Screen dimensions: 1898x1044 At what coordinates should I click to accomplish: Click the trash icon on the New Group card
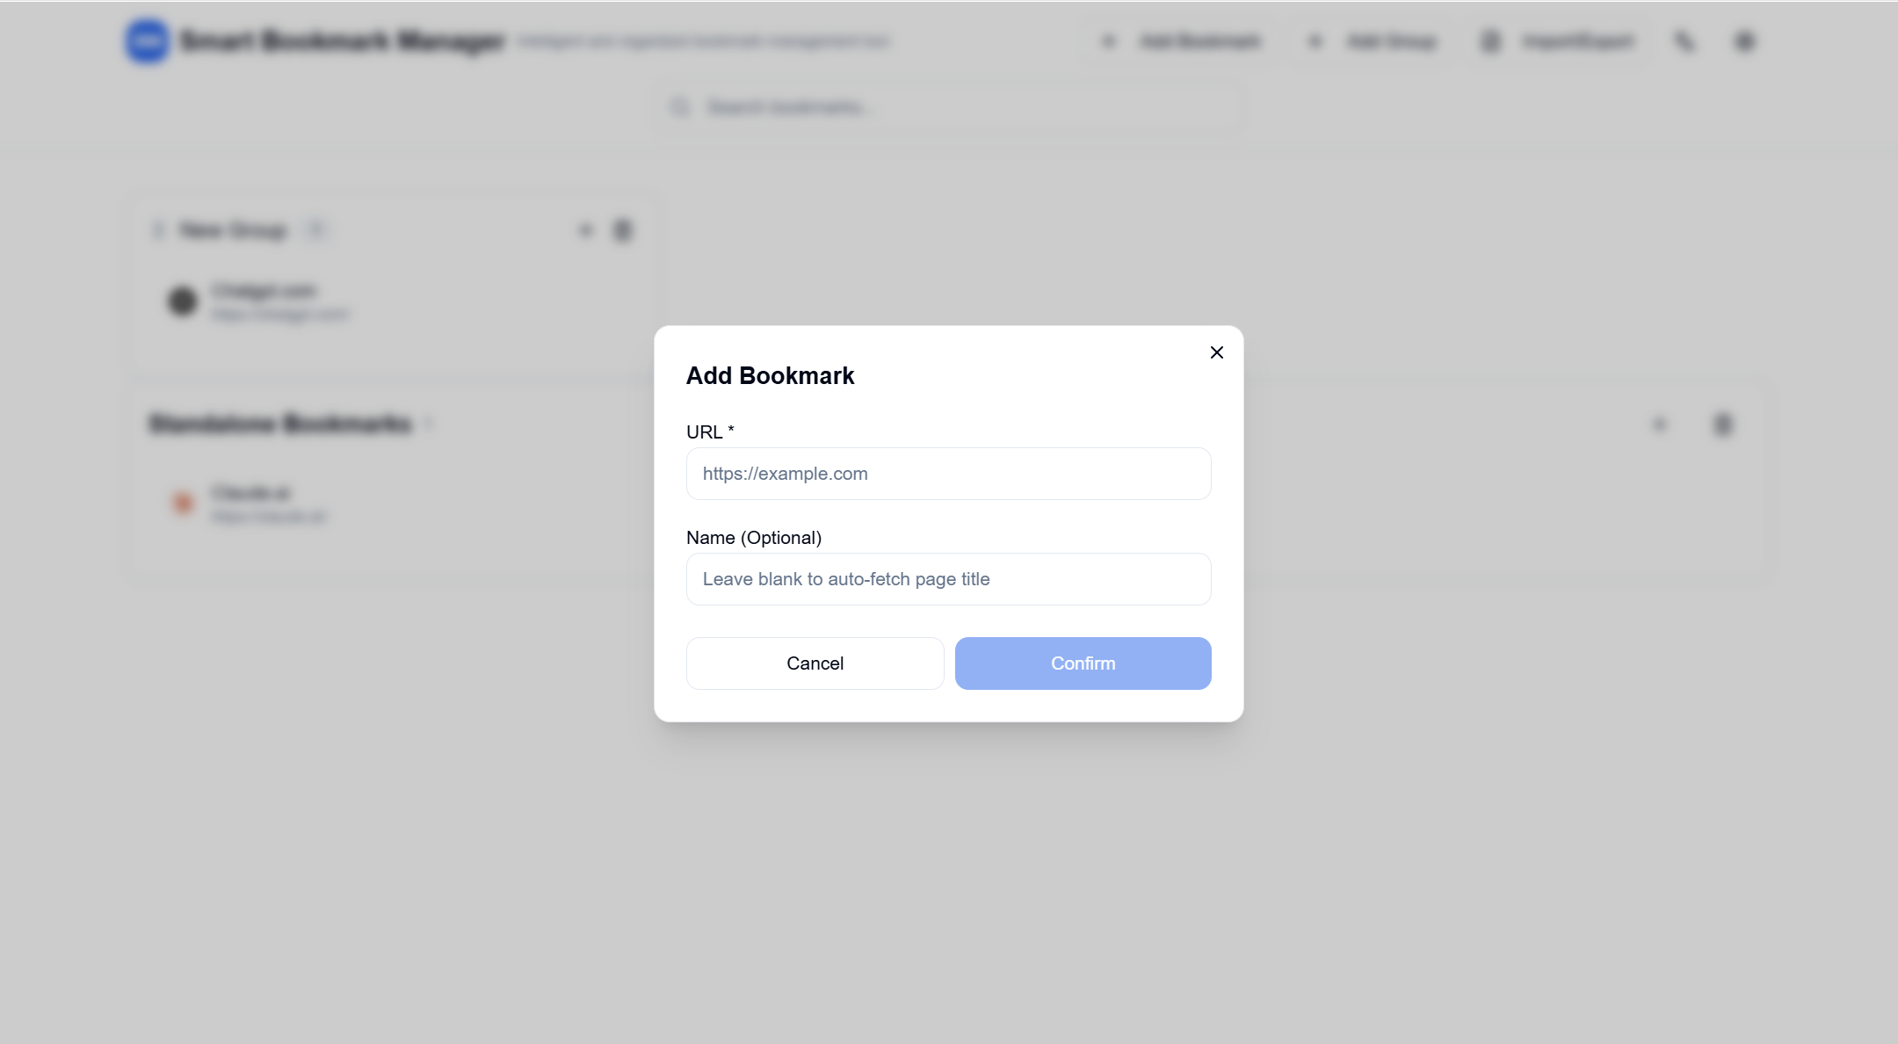pyautogui.click(x=623, y=229)
